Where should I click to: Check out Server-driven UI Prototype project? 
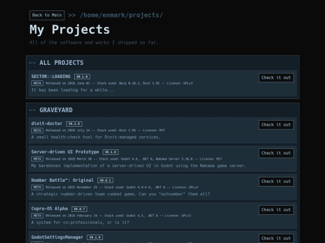tap(276, 153)
